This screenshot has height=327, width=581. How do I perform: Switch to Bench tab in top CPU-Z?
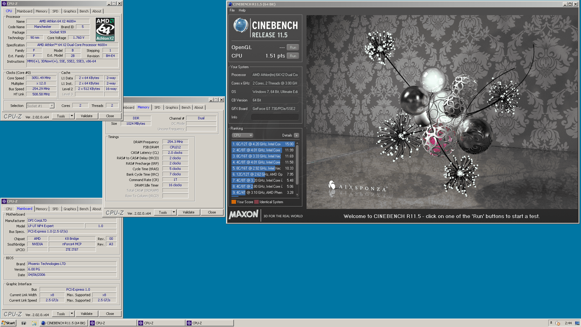coord(84,11)
